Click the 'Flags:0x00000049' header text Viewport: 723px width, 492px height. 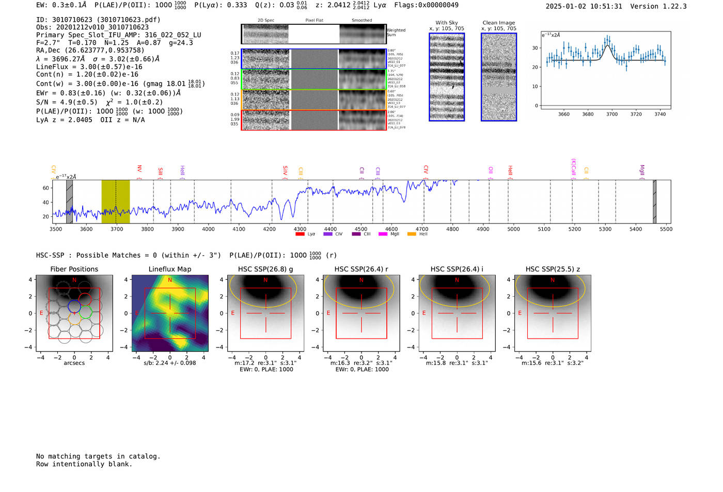(x=426, y=5)
